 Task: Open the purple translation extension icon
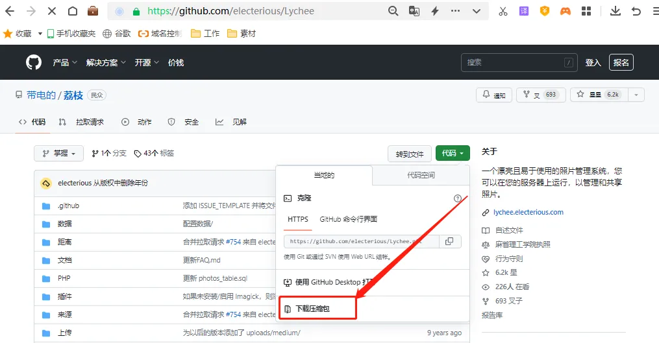(x=524, y=11)
